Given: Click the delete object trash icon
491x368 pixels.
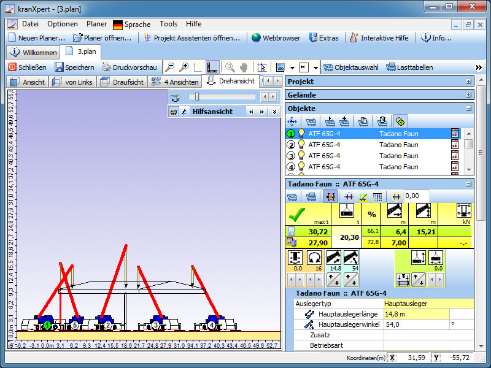Looking at the screenshot, I should (382, 121).
